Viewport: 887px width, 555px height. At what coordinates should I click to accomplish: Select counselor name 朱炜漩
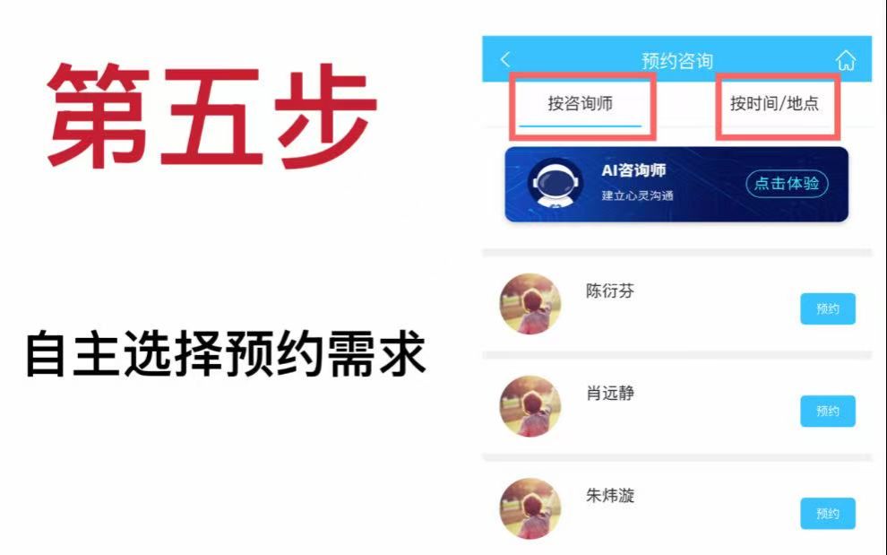(610, 495)
